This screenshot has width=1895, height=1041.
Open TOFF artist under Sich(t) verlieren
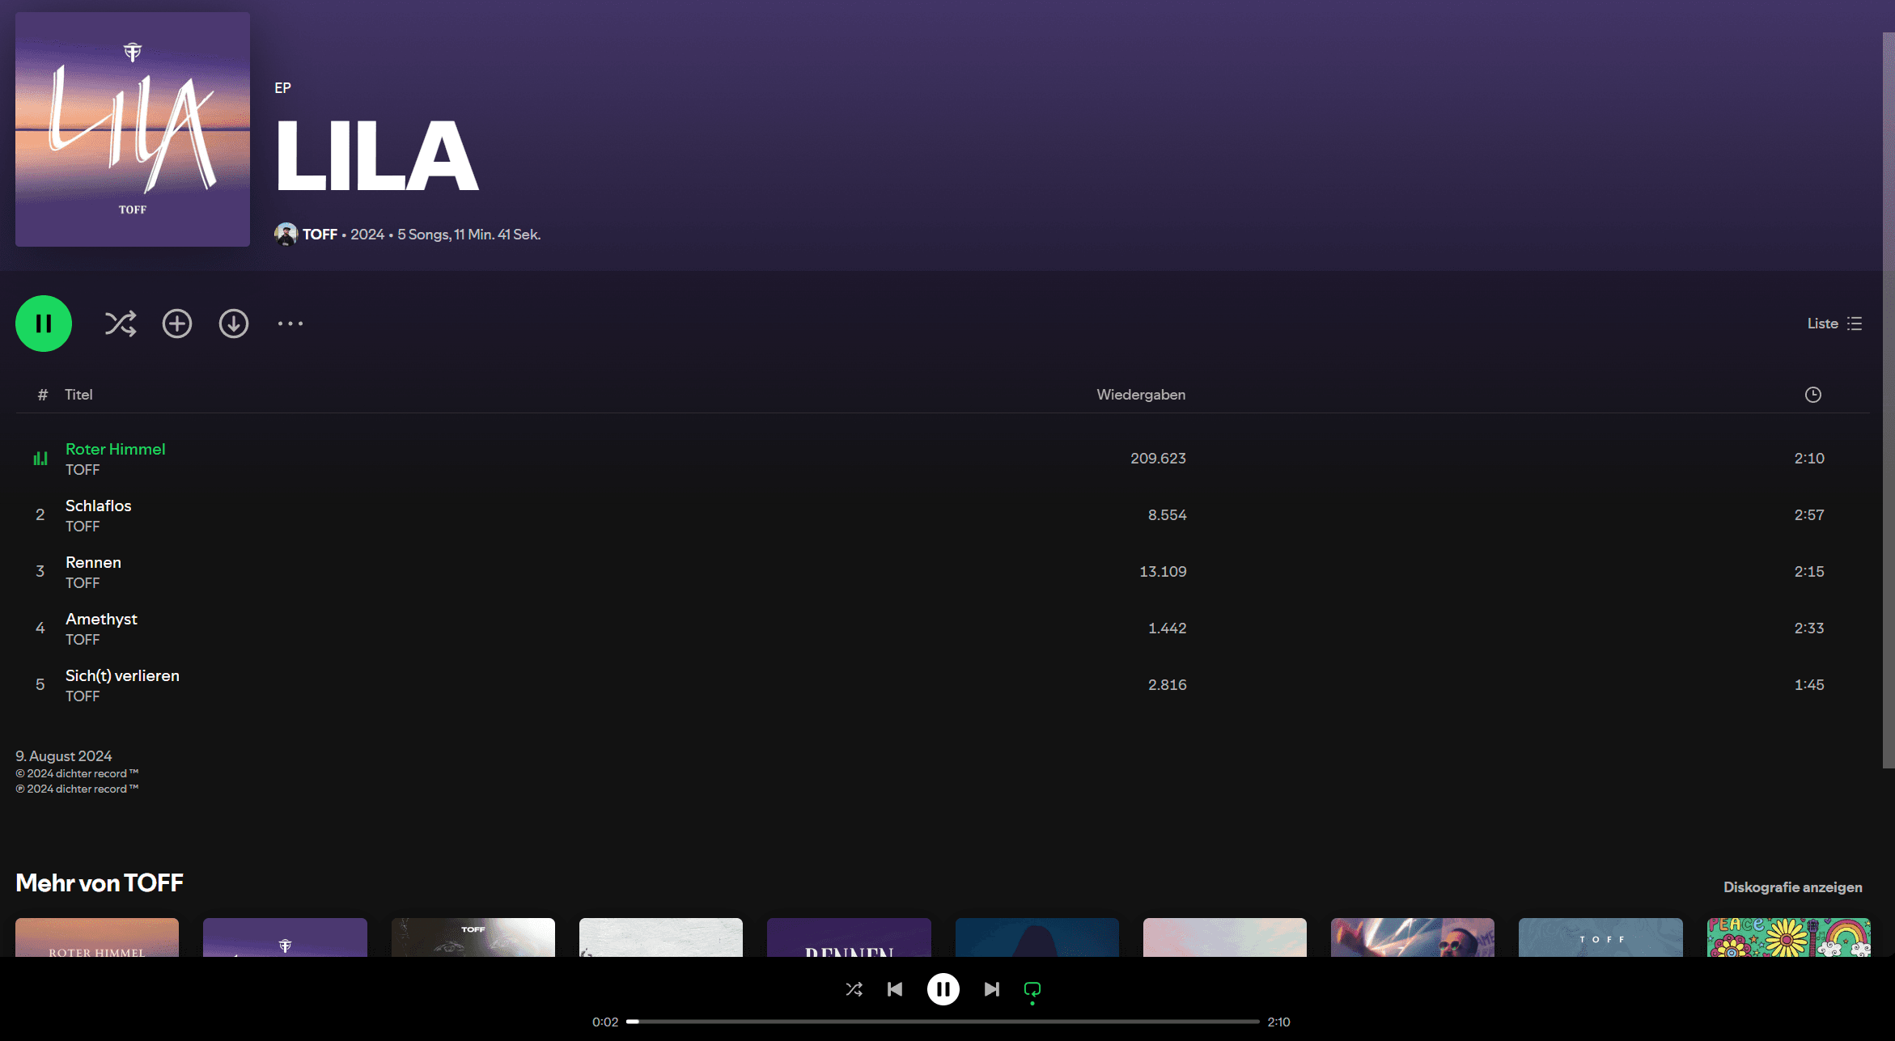(83, 696)
